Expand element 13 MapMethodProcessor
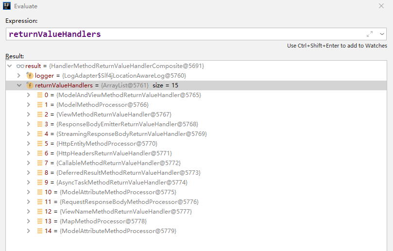This screenshot has height=251, width=393. 29,221
